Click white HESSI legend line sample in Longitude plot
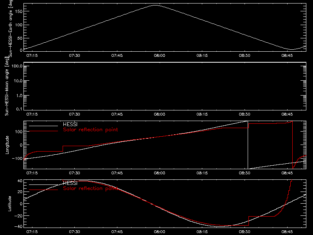The height and width of the screenshot is (235, 313). tap(43, 126)
